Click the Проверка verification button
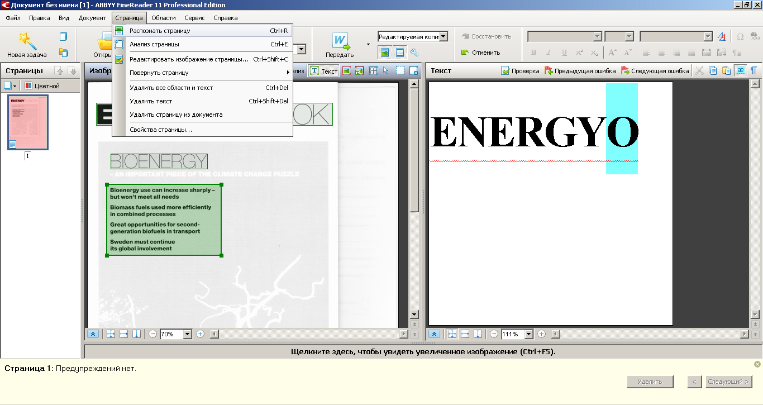763x405 pixels. [520, 71]
